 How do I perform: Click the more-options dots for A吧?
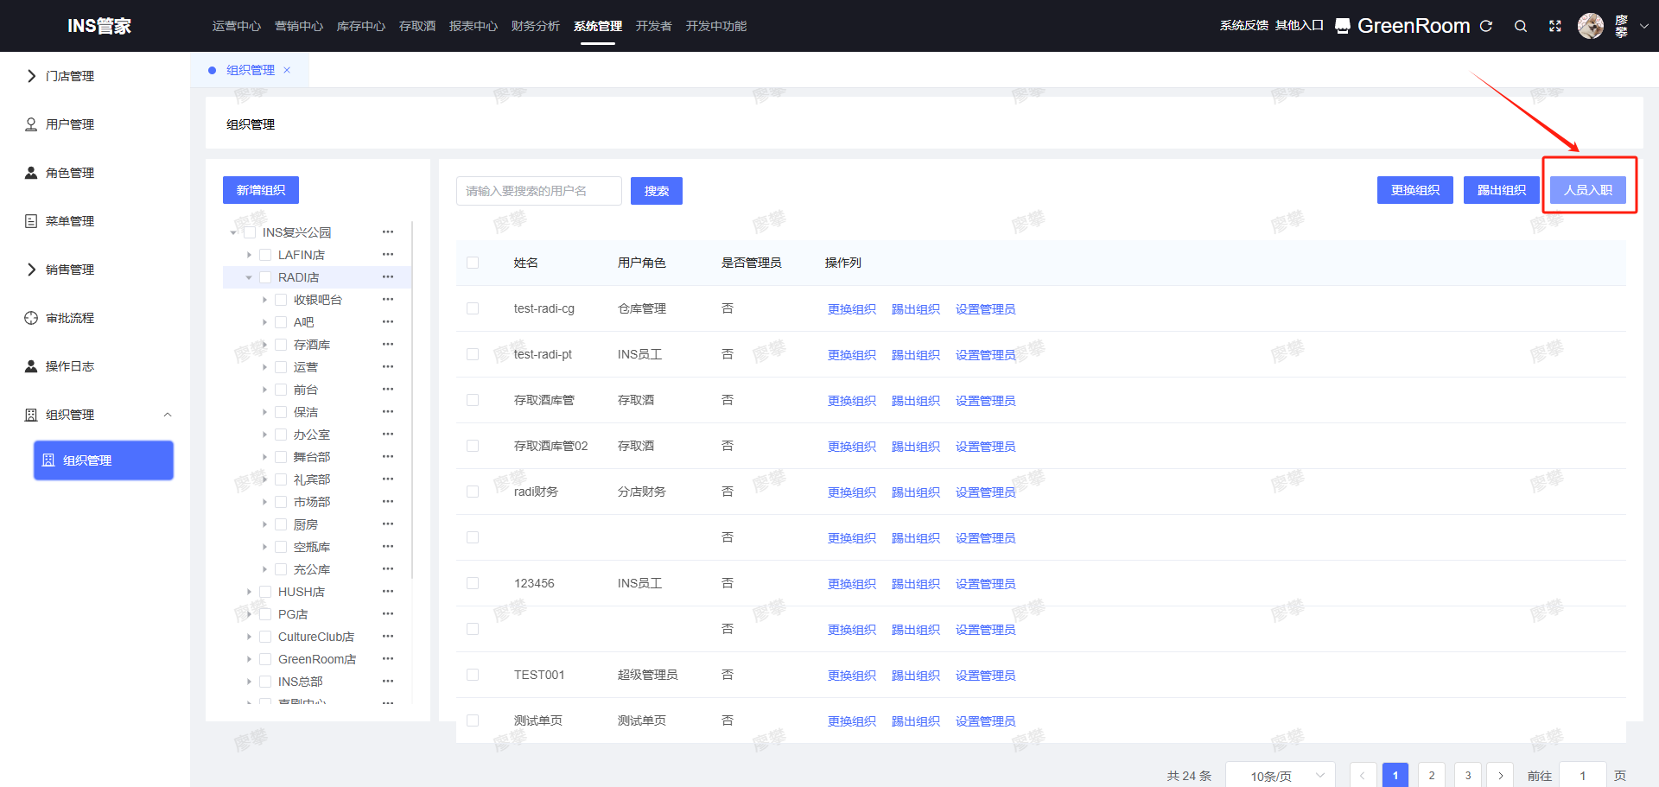tap(388, 322)
